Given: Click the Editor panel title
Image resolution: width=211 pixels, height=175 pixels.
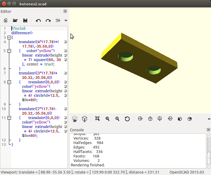Looking at the screenshot, I should coord(6,11).
